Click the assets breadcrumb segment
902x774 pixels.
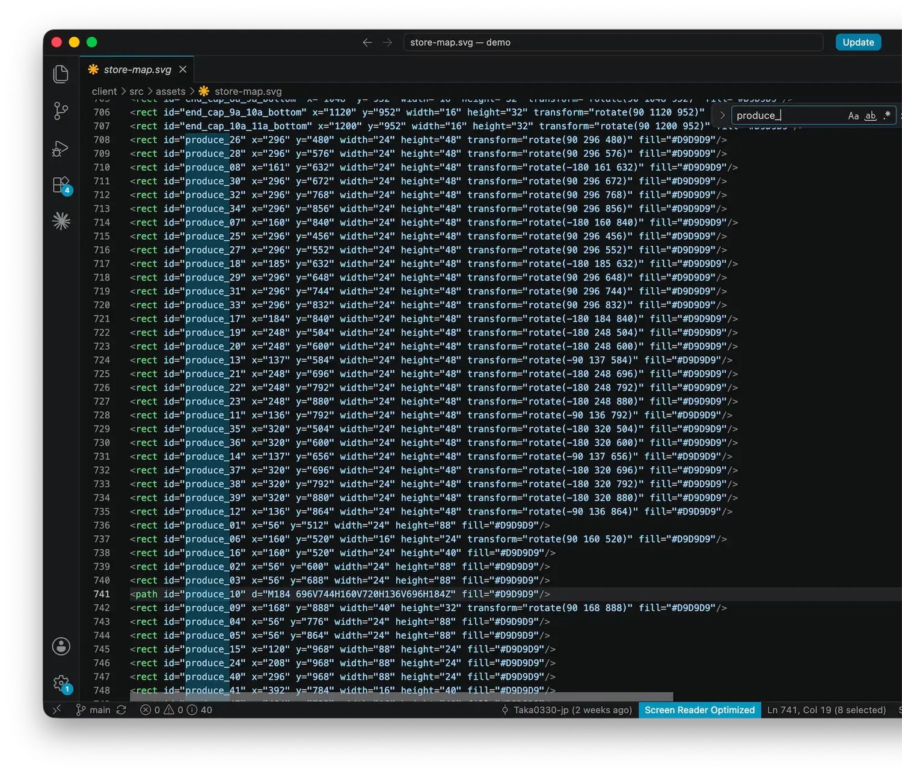pyautogui.click(x=170, y=91)
